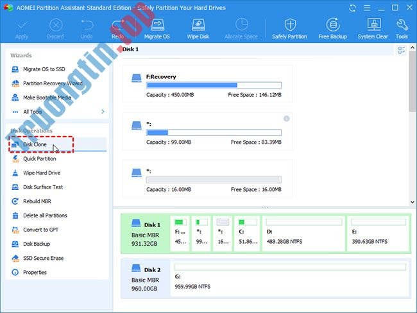The width and height of the screenshot is (417, 313).
Task: Select the F:Recovery partition card
Action: click(x=208, y=84)
